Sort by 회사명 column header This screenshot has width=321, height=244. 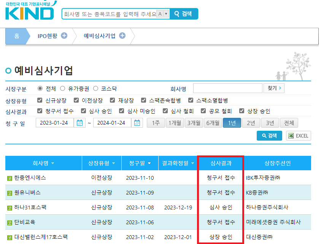pos(43,163)
